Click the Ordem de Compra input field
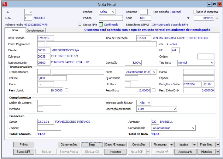The height and width of the screenshot is (159, 223). coord(49,103)
